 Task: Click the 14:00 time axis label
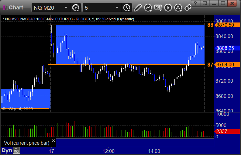coord(154,151)
